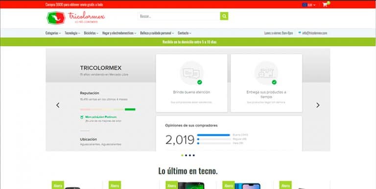Click 'Aguascalientes, Aguascalientes' location text
Viewport: 376px width, 189px height.
pyautogui.click(x=101, y=144)
